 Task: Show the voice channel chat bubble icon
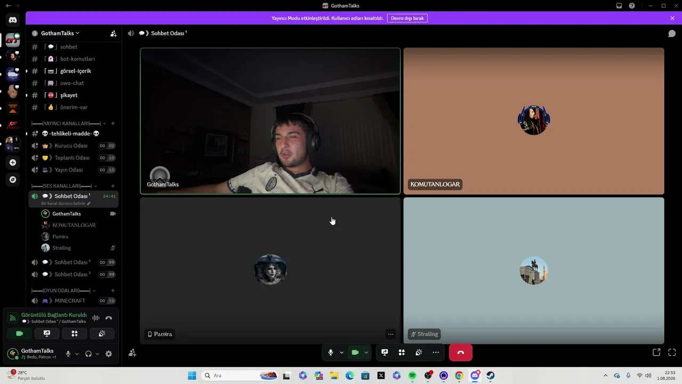pyautogui.click(x=672, y=33)
